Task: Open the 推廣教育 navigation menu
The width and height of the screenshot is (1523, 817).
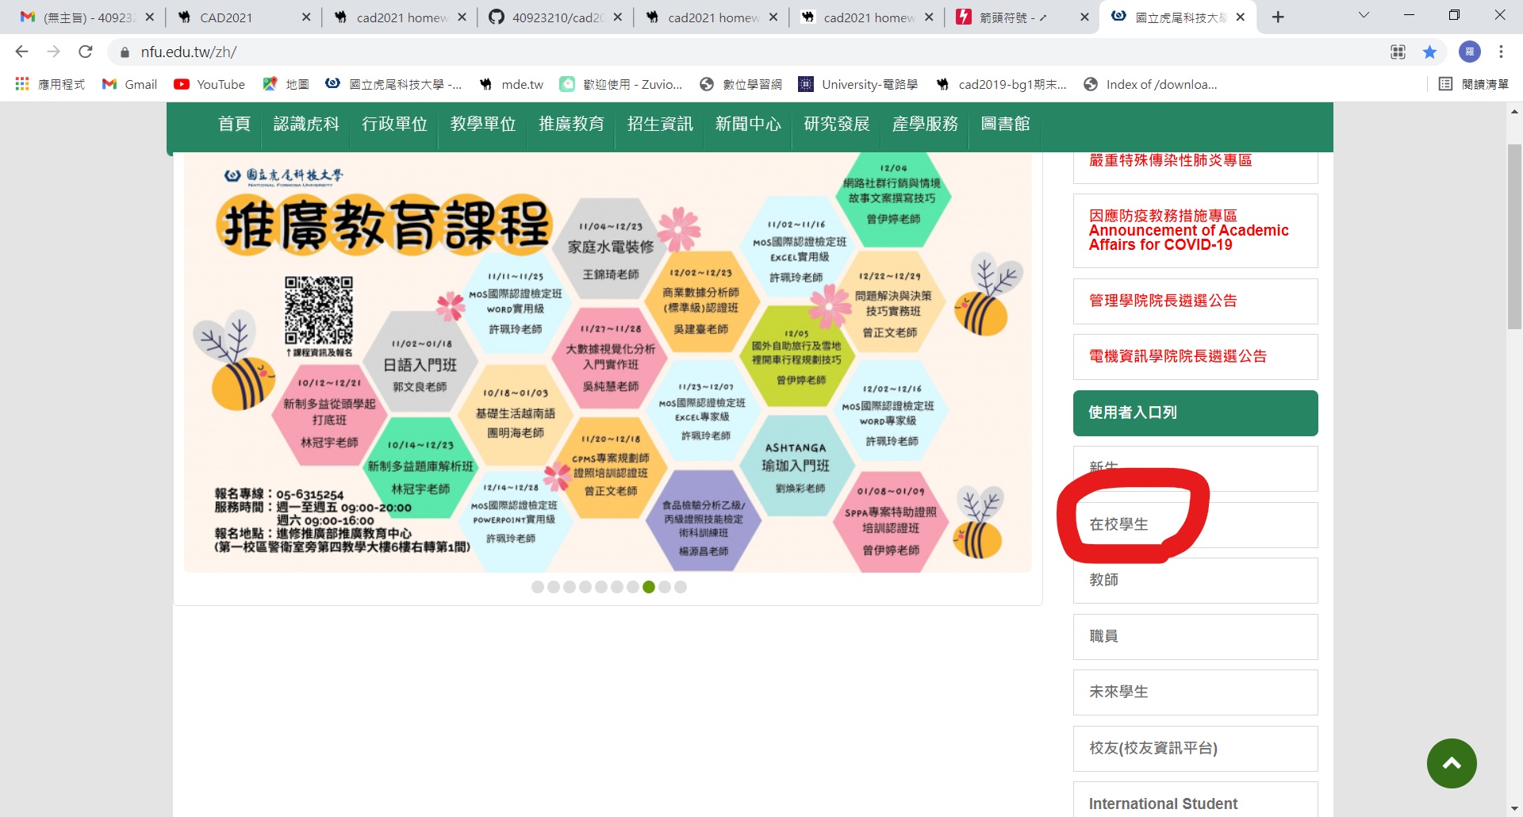Action: (x=571, y=124)
